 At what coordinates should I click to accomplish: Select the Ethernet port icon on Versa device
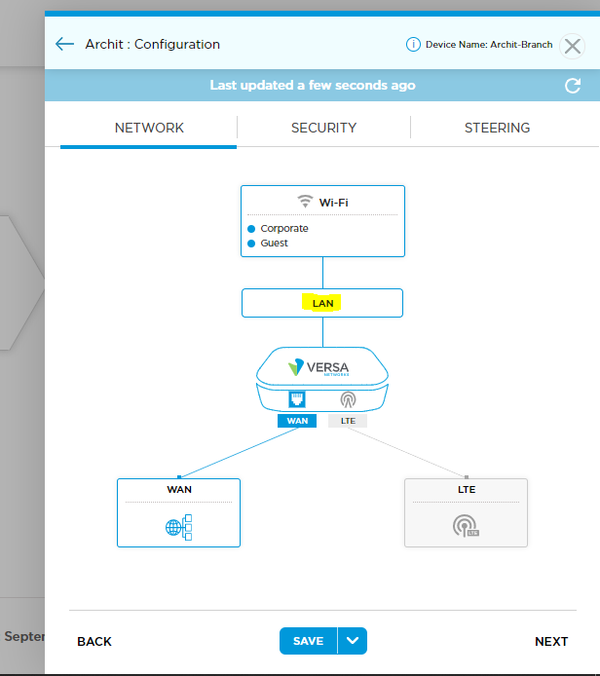tap(297, 399)
